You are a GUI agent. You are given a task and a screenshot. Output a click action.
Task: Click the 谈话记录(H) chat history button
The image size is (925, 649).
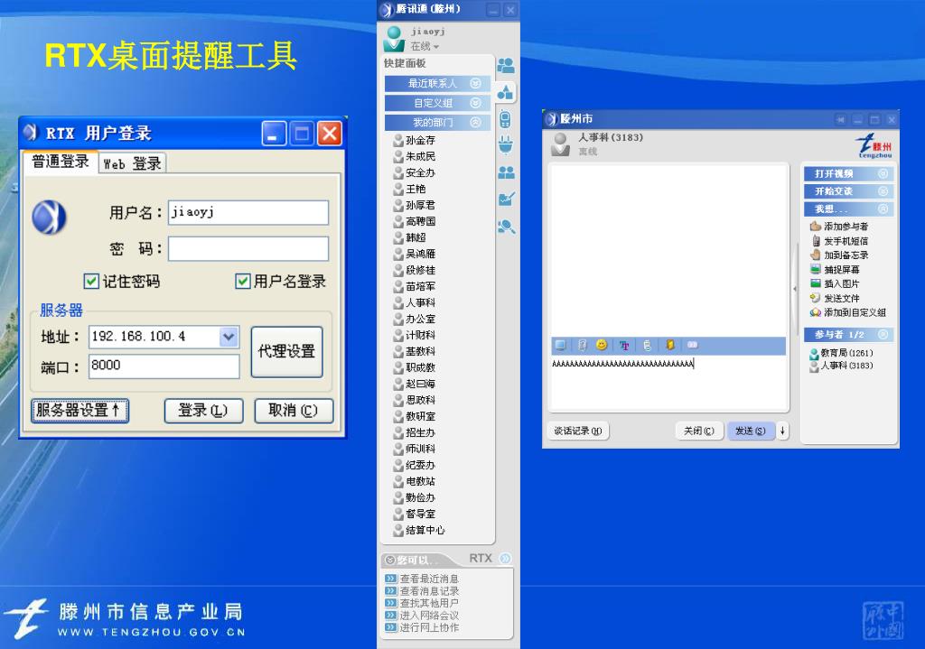pos(578,431)
